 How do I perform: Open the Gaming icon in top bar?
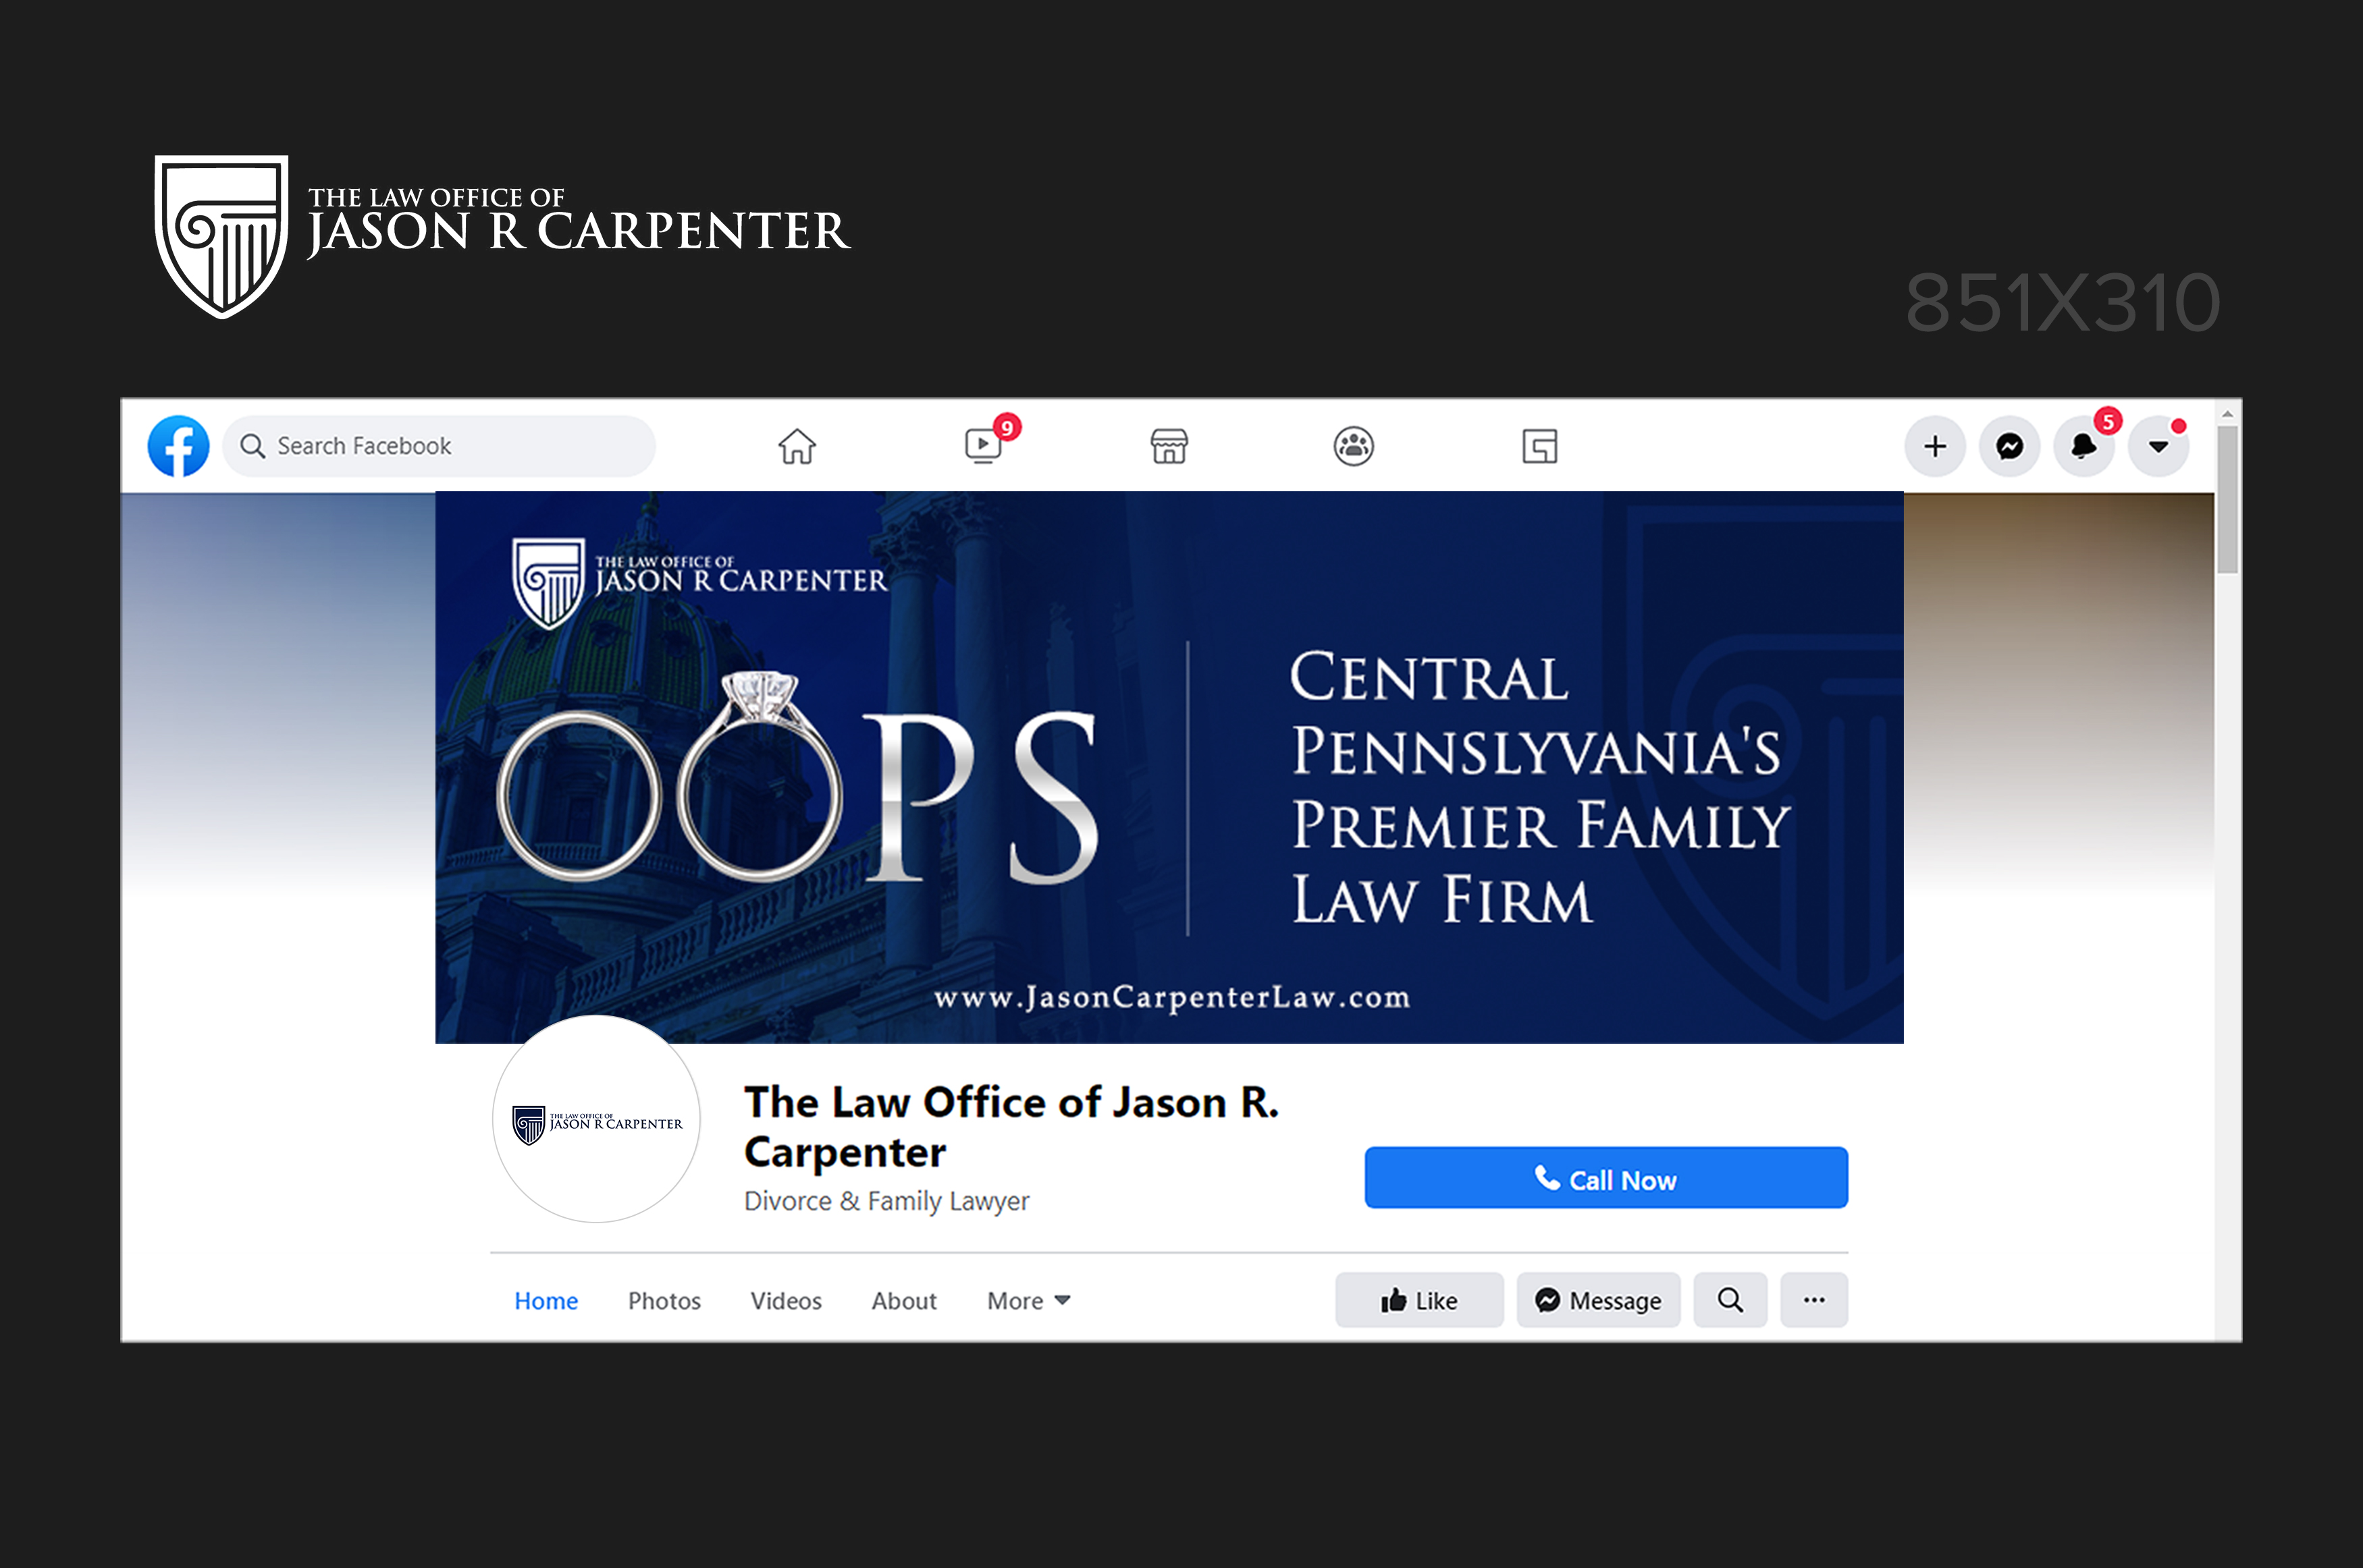[x=1539, y=446]
